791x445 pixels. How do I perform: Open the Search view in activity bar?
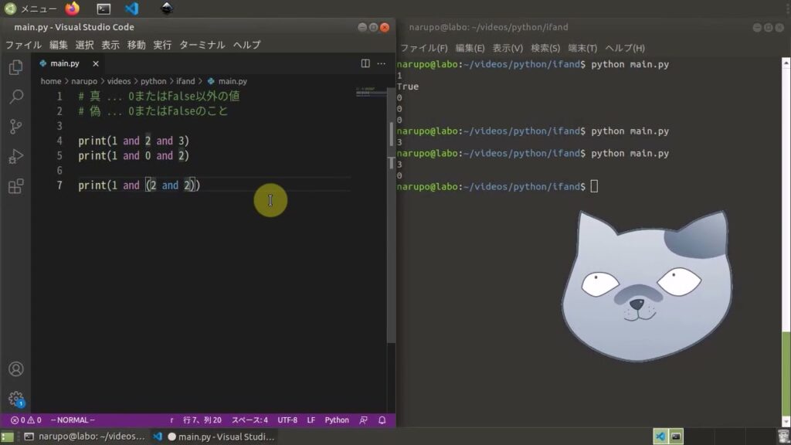click(x=15, y=97)
